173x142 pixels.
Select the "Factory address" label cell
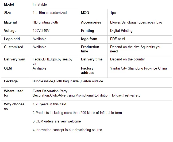[x=87, y=70]
